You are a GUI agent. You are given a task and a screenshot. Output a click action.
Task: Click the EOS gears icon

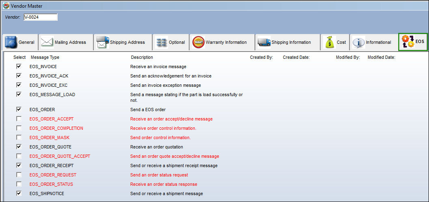(x=408, y=42)
